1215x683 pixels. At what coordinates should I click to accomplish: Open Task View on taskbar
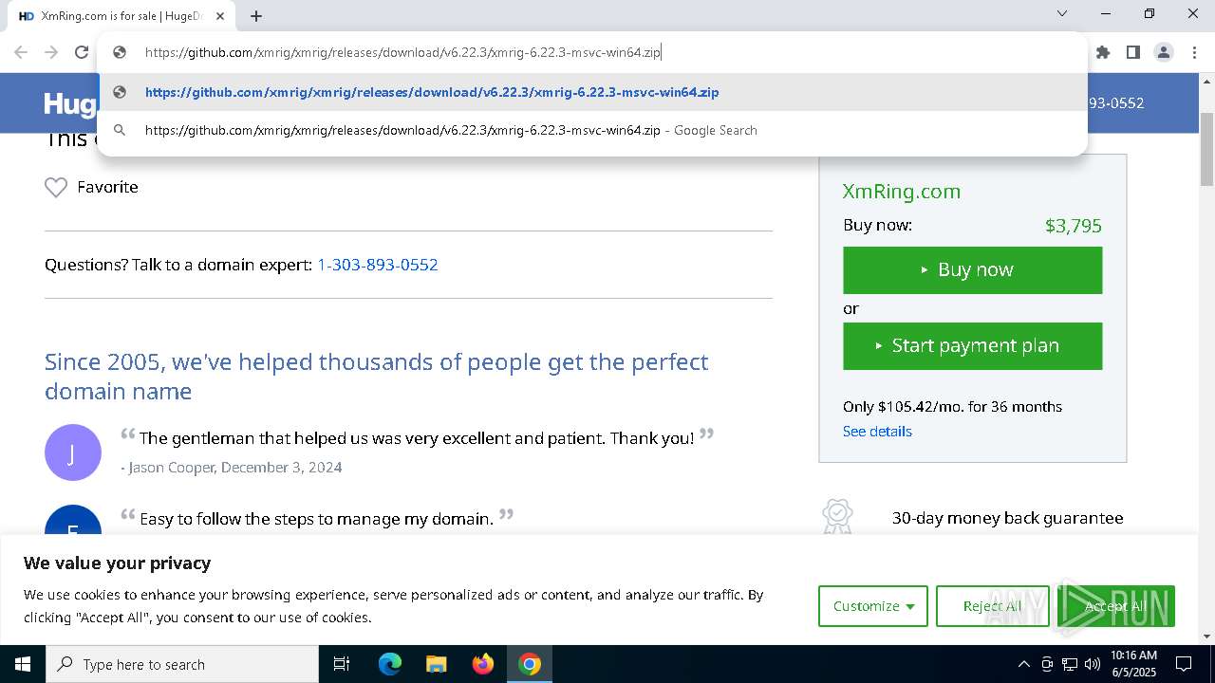pyautogui.click(x=342, y=664)
